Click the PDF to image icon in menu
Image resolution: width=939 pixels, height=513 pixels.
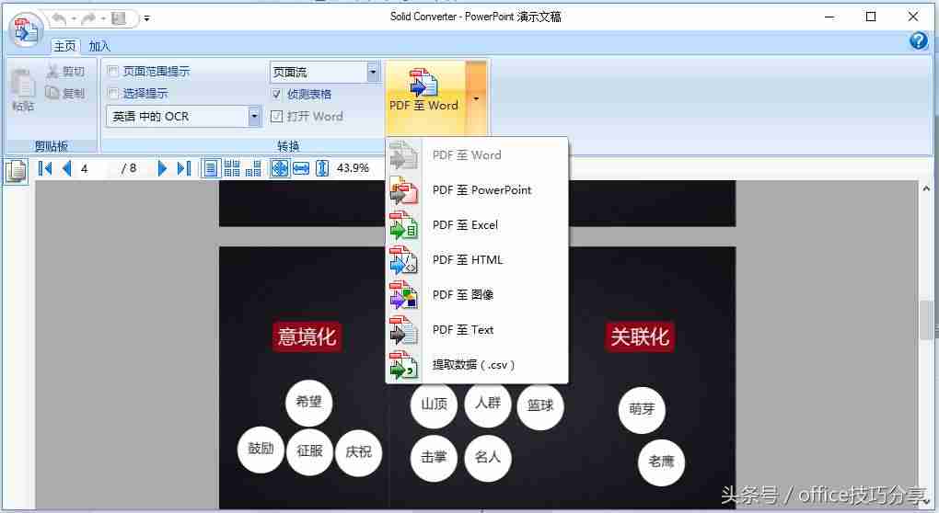tap(403, 295)
